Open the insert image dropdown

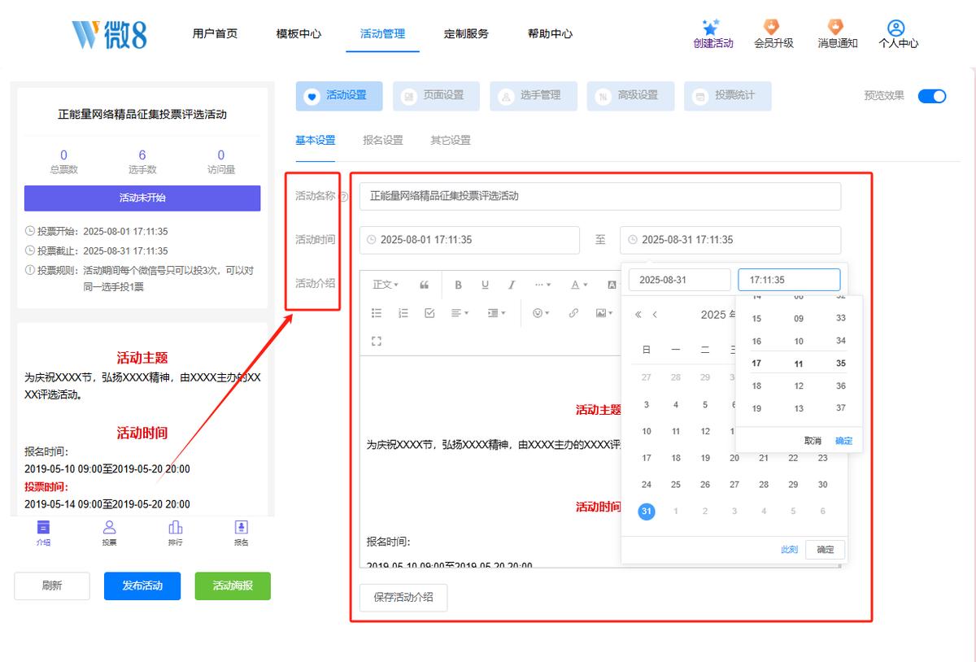point(603,313)
